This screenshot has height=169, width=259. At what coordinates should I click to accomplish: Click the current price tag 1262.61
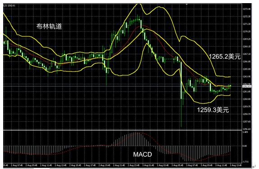point(246,86)
